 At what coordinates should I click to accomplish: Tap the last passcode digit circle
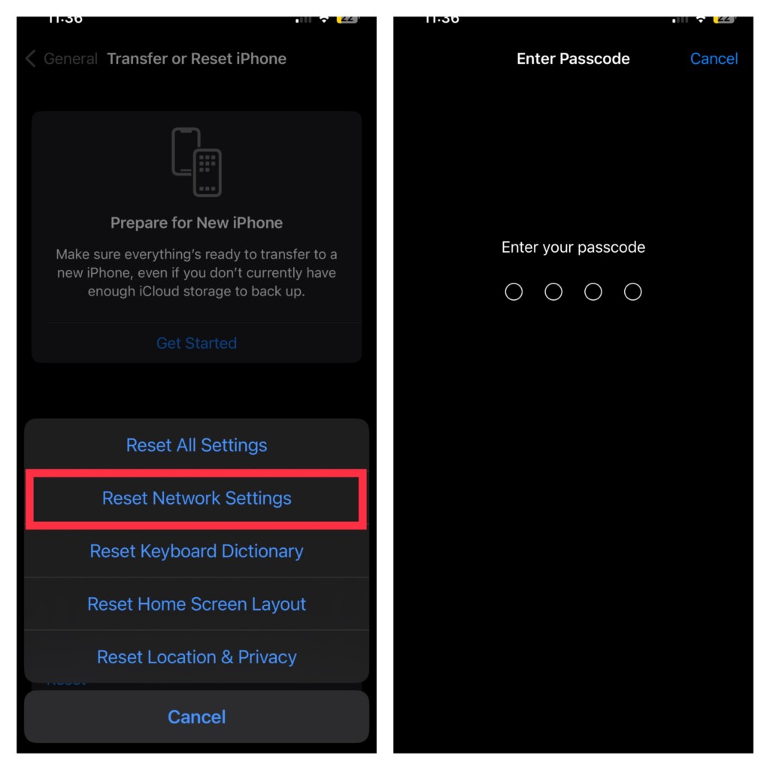[632, 292]
